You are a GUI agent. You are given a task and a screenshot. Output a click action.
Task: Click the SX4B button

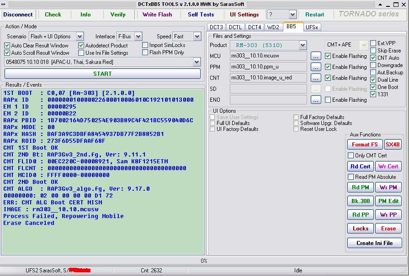pyautogui.click(x=393, y=145)
